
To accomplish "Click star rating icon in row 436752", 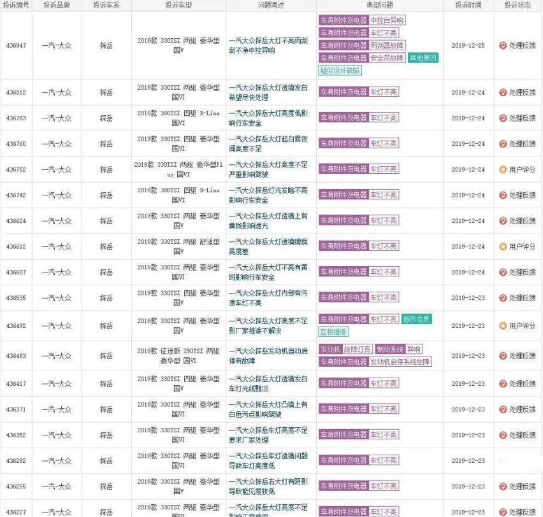I will 503,169.
